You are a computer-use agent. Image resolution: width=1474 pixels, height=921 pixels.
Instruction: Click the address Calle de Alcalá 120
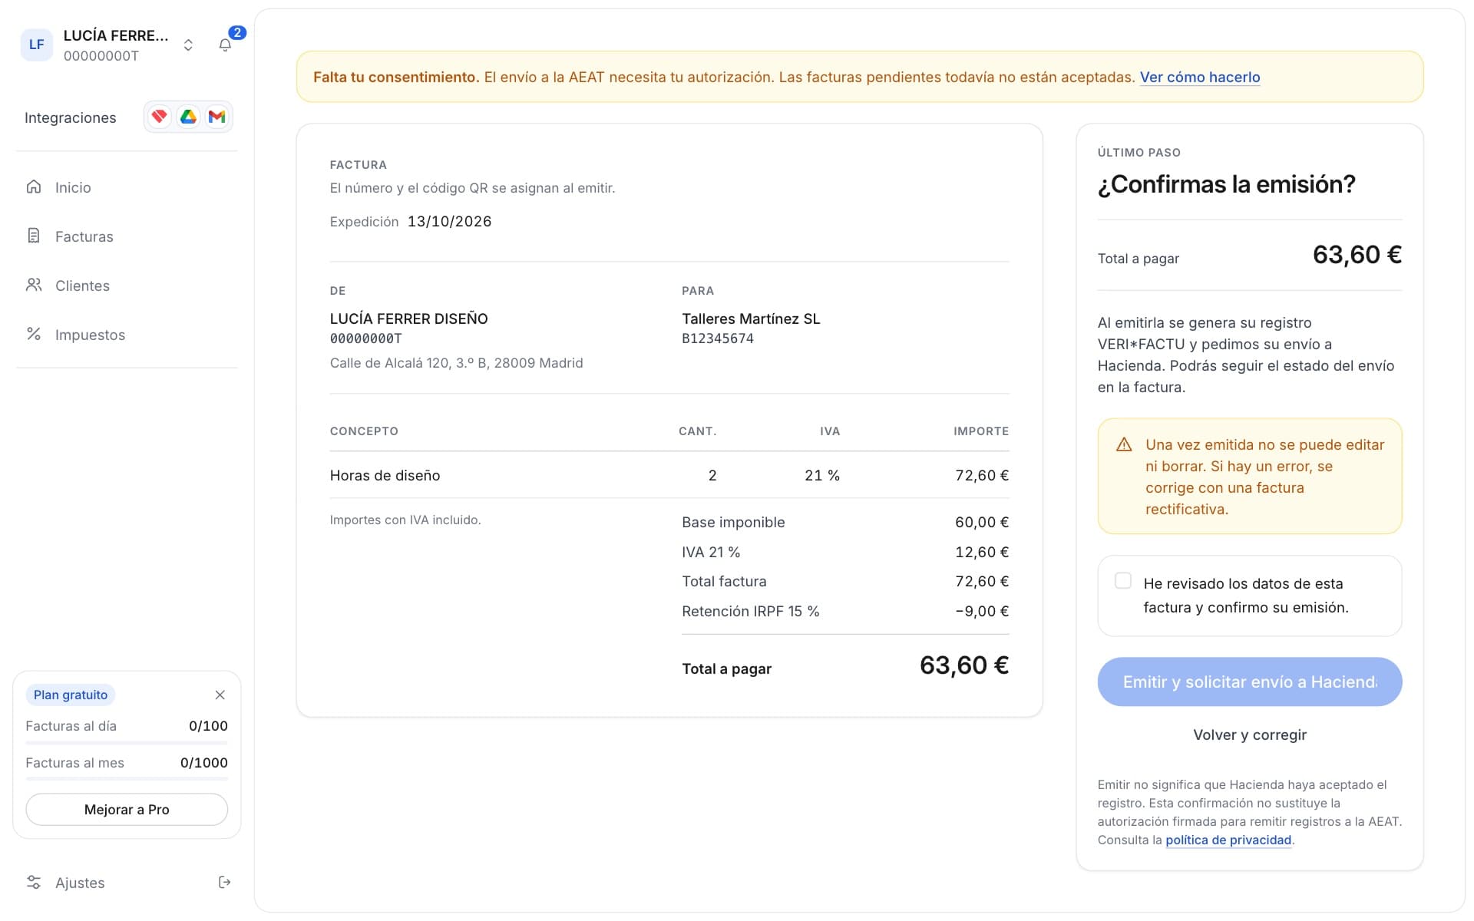457,363
